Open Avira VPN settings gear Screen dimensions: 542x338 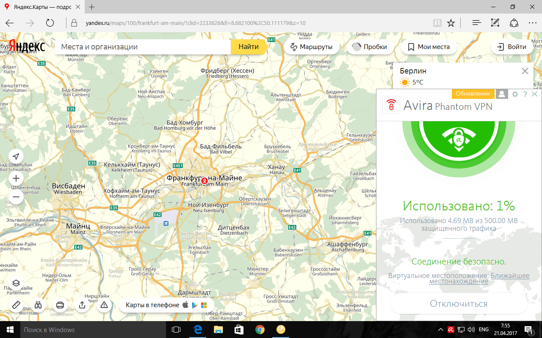(x=515, y=94)
